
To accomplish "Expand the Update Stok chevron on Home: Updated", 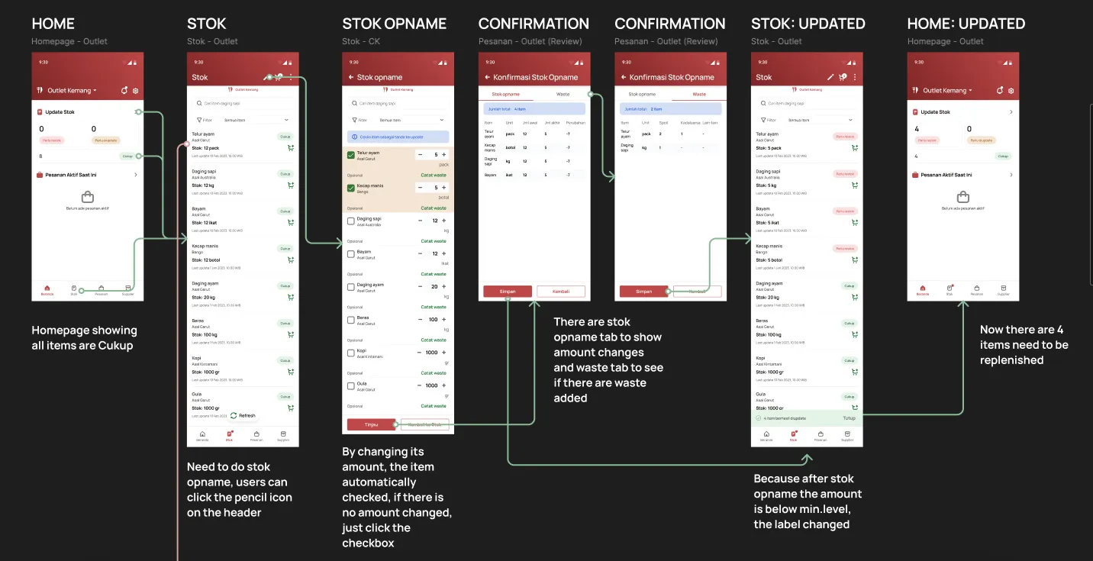I will 1011,112.
